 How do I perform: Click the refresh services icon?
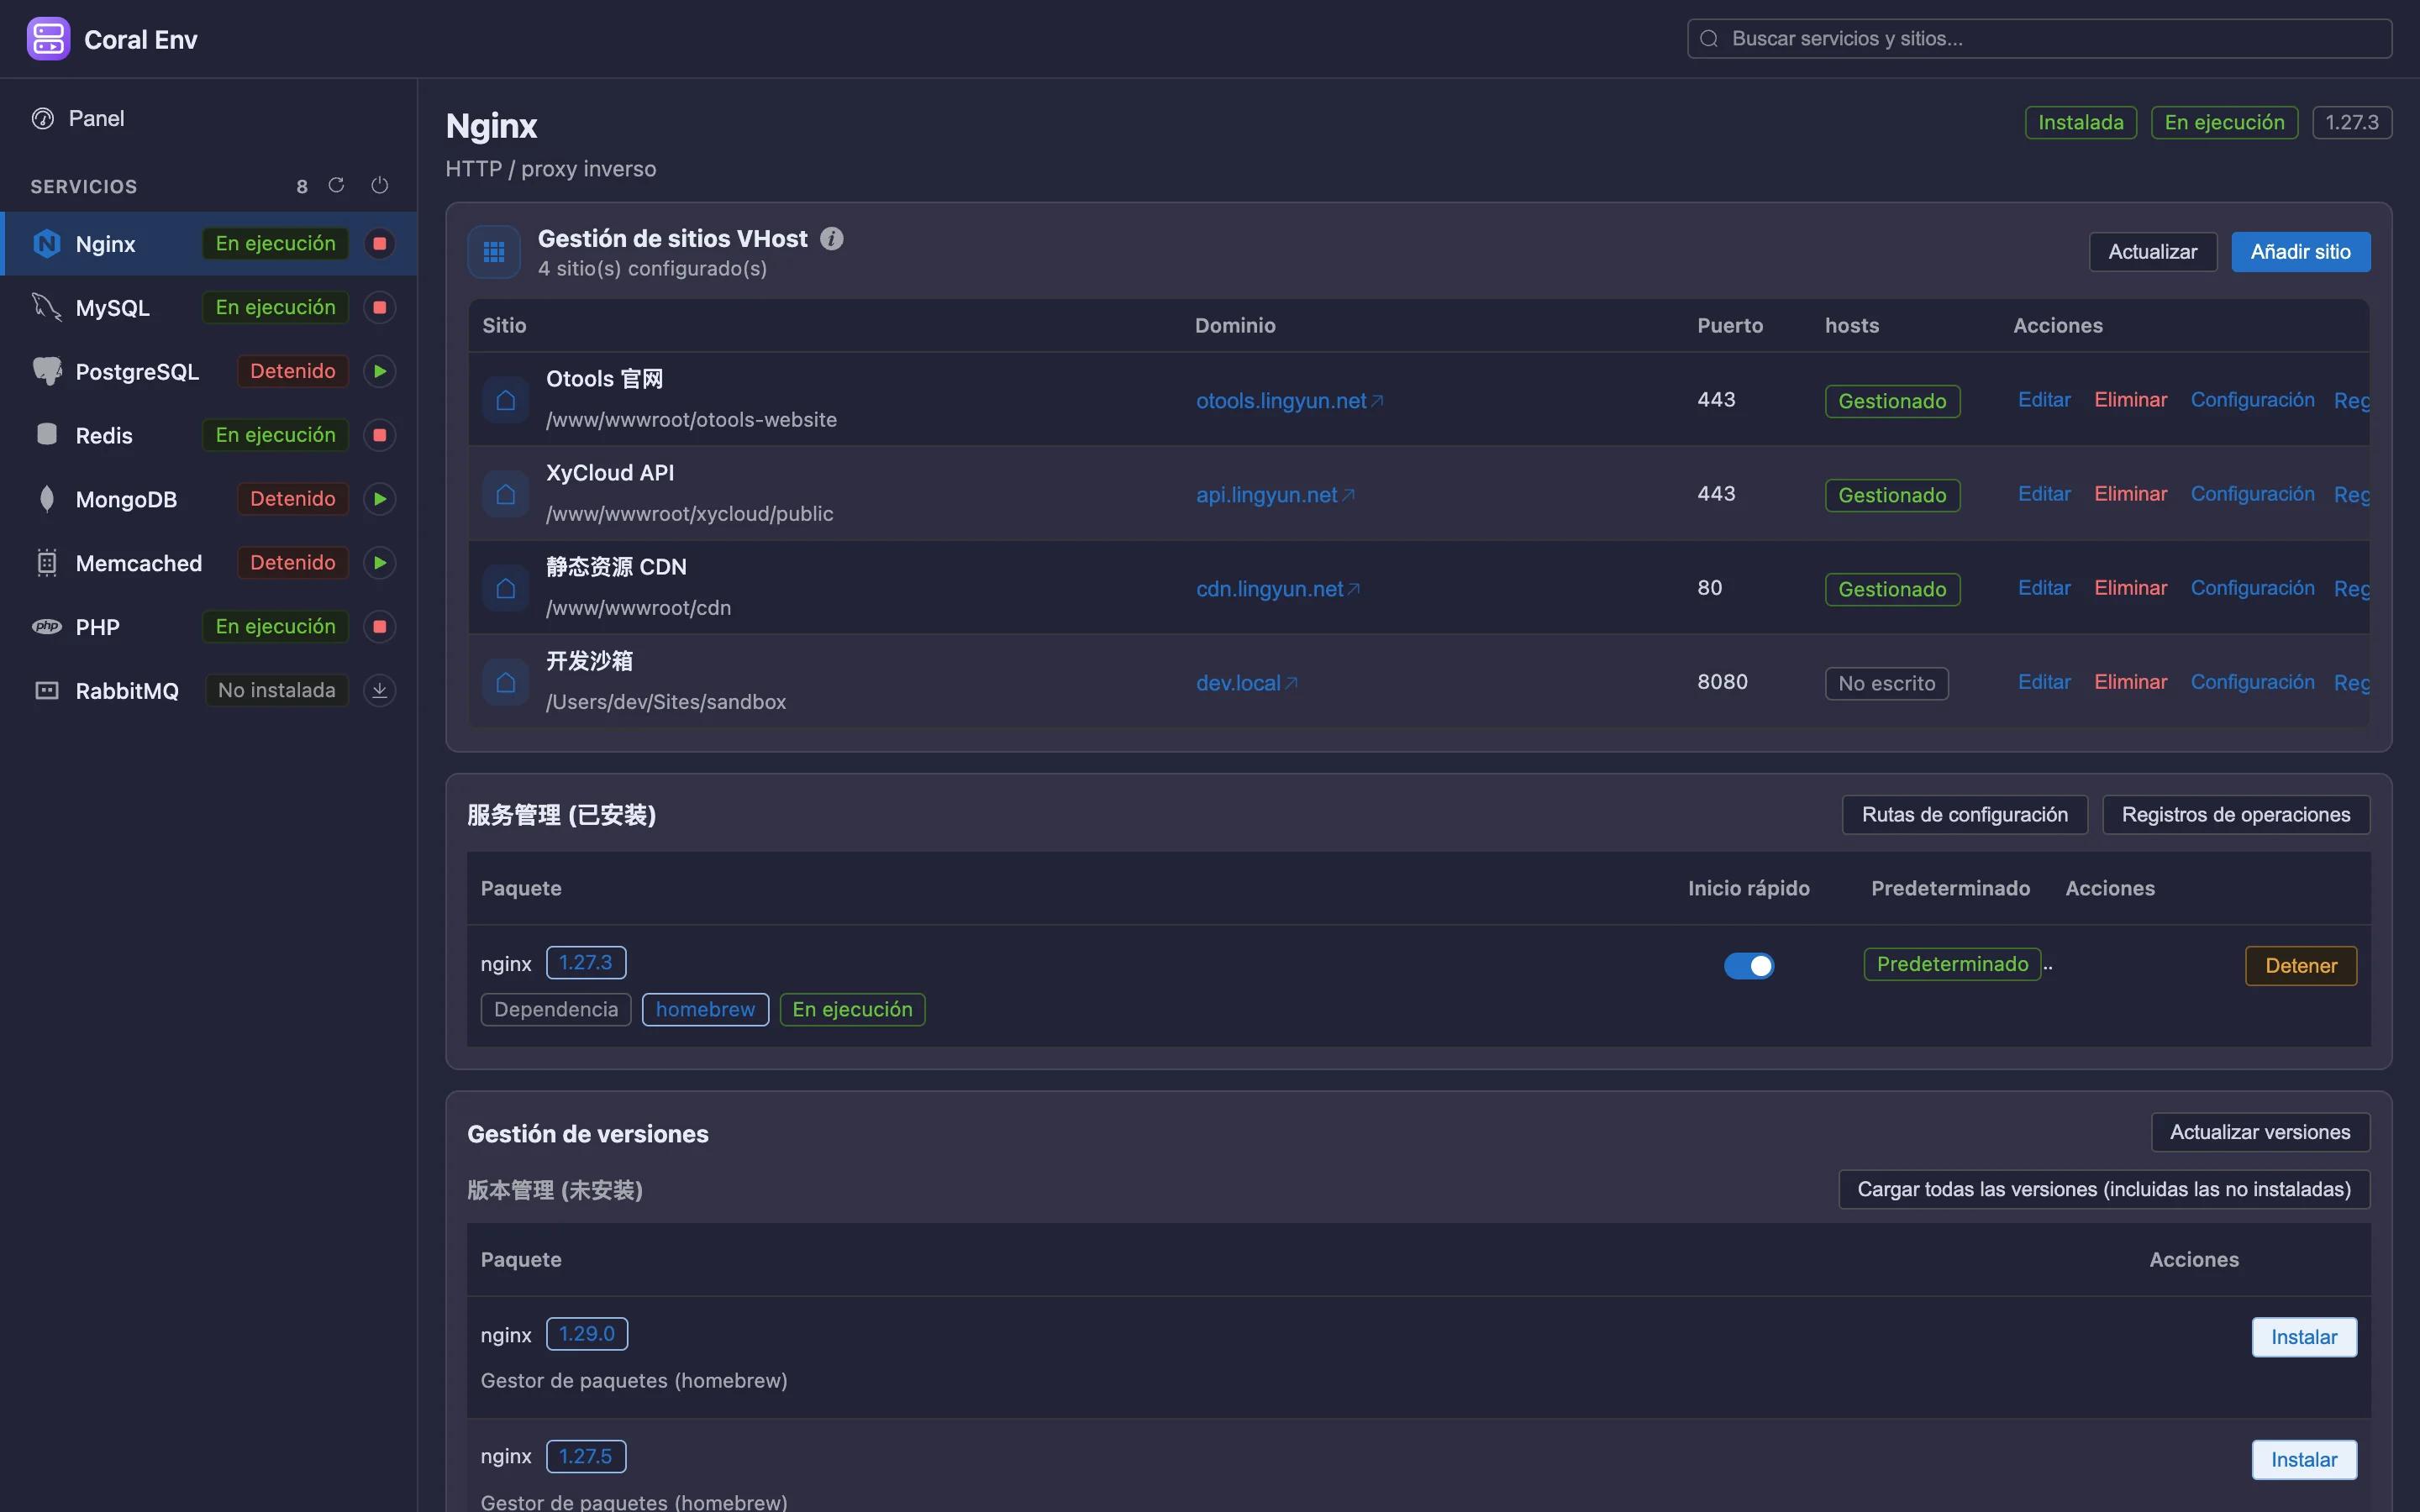[336, 186]
